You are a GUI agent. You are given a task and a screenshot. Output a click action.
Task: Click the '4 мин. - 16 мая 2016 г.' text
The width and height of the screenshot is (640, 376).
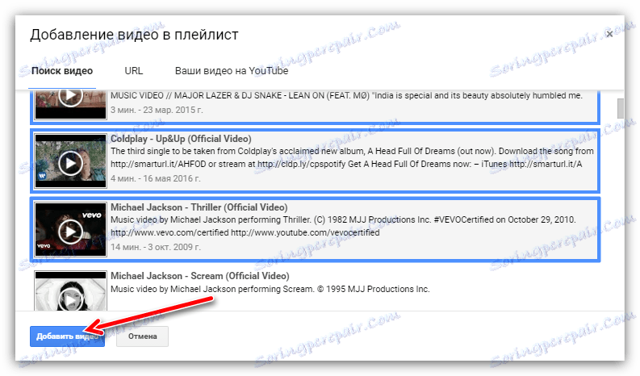point(156,178)
